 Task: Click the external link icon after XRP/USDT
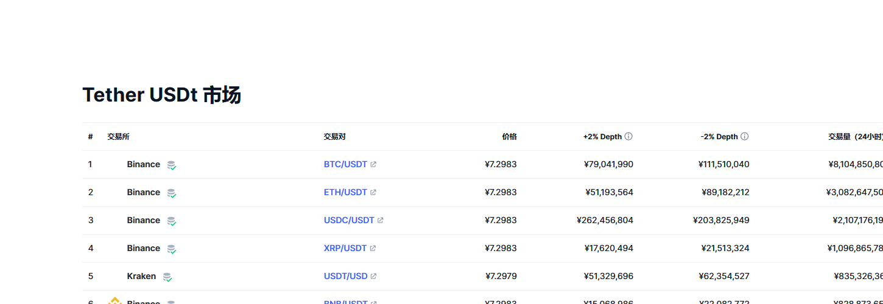click(373, 249)
